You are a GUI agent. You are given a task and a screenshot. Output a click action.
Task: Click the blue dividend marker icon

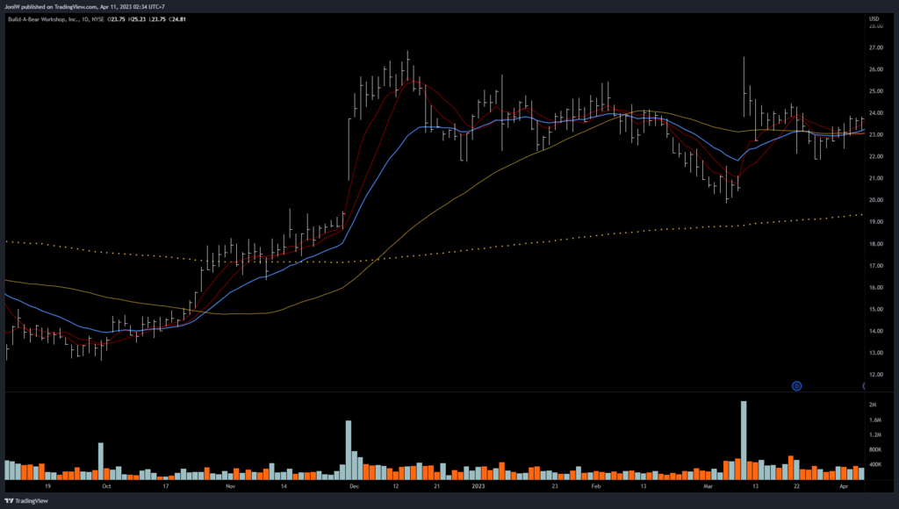tap(796, 385)
